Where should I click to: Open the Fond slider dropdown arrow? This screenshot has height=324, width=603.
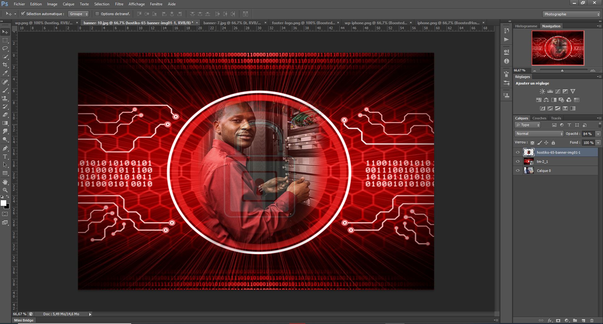(598, 143)
